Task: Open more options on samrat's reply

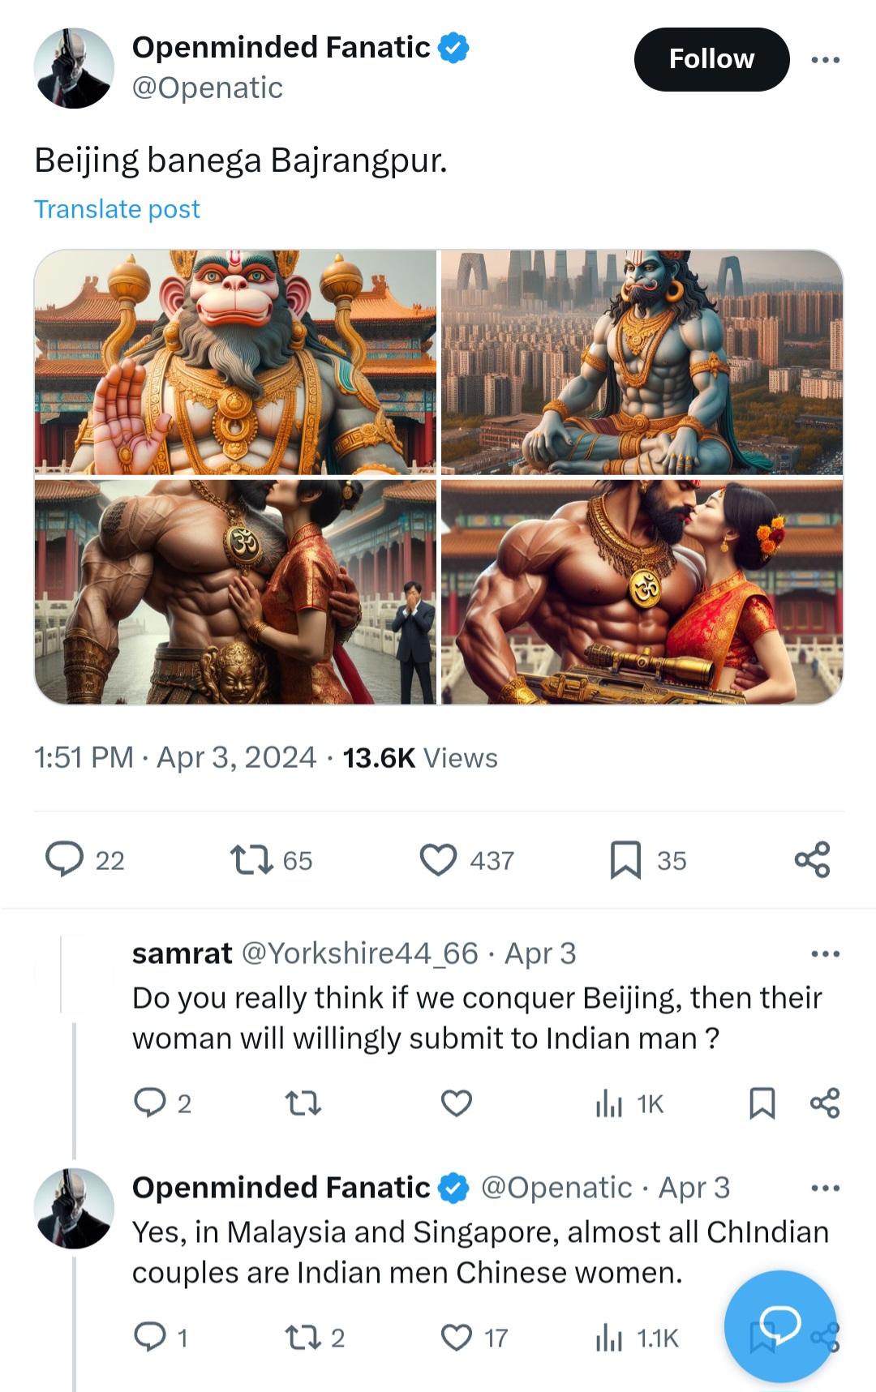Action: click(x=825, y=953)
